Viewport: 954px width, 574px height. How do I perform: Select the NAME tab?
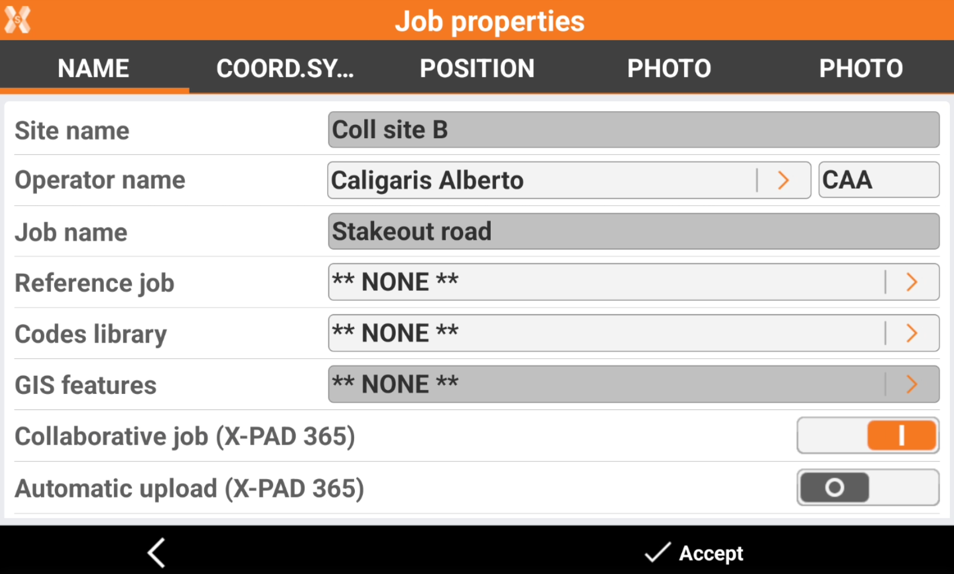pos(94,68)
